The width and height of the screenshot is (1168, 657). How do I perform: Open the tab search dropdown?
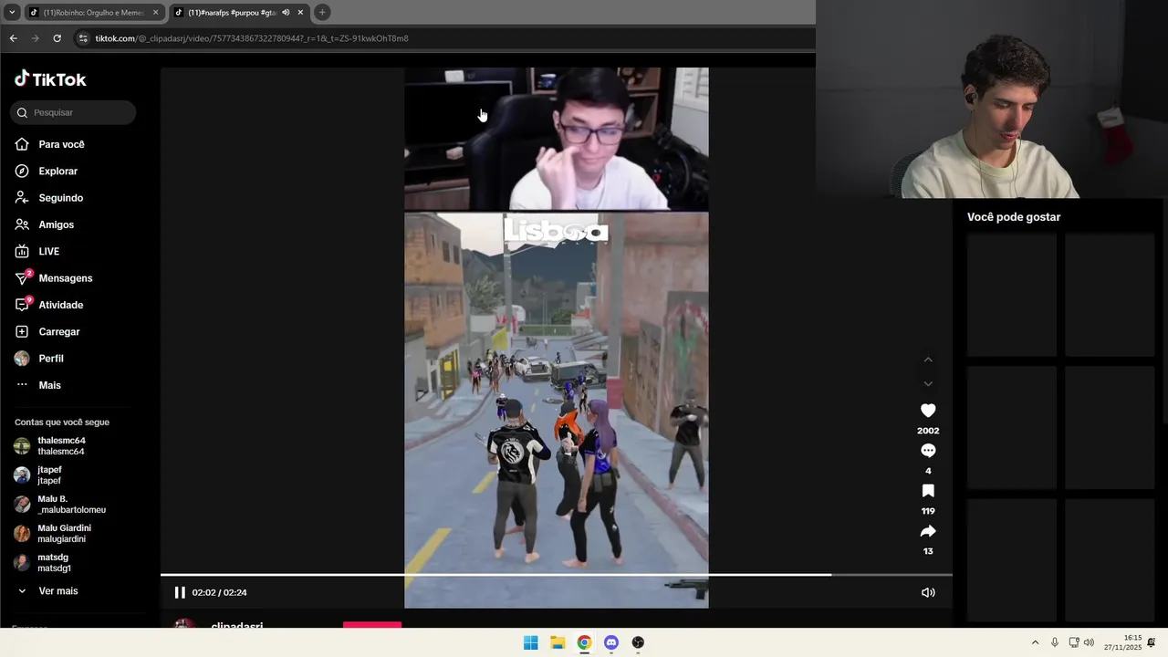pyautogui.click(x=12, y=13)
